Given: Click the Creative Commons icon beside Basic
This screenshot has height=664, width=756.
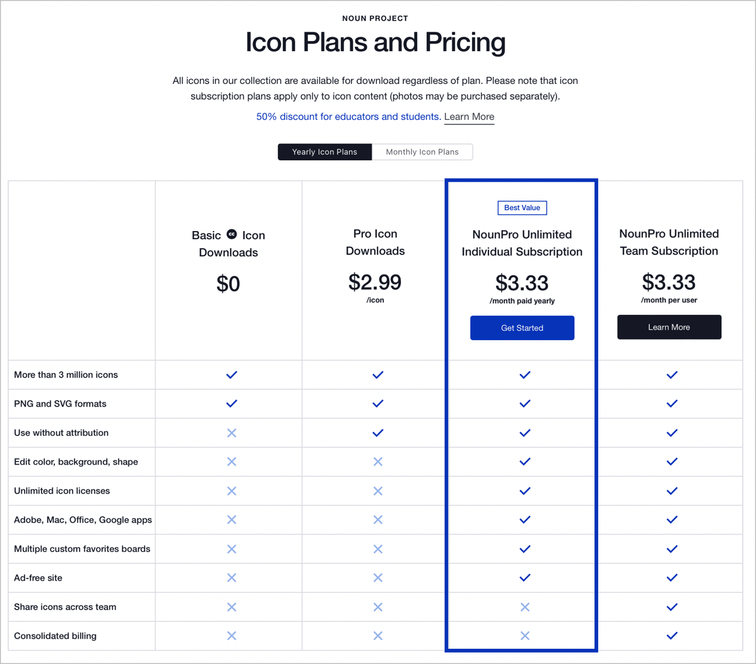Looking at the screenshot, I should [x=232, y=234].
